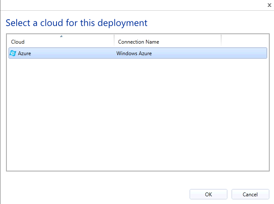Image resolution: width=274 pixels, height=204 pixels.
Task: Select the Windows Azure connection name cell
Action: [134, 53]
